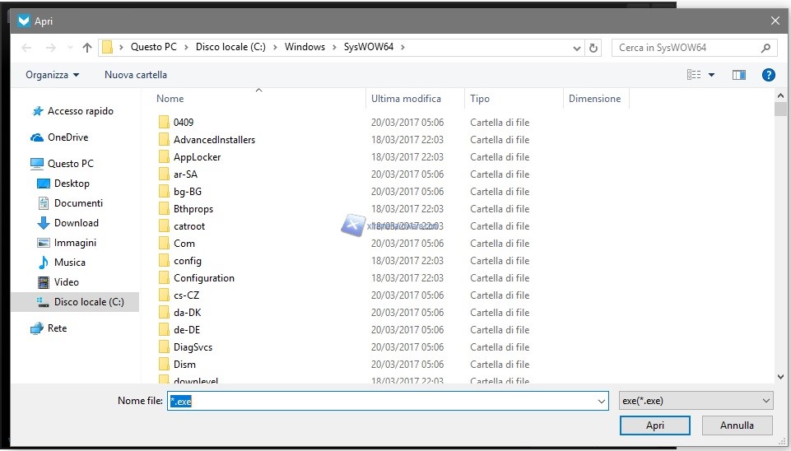Open OneDrive in the sidebar
Image resolution: width=791 pixels, height=451 pixels.
[x=67, y=137]
